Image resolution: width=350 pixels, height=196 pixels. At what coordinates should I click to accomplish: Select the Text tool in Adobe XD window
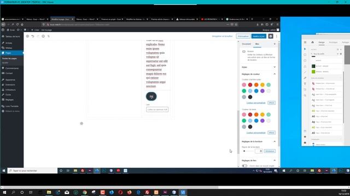pyautogui.click(x=305, y=84)
